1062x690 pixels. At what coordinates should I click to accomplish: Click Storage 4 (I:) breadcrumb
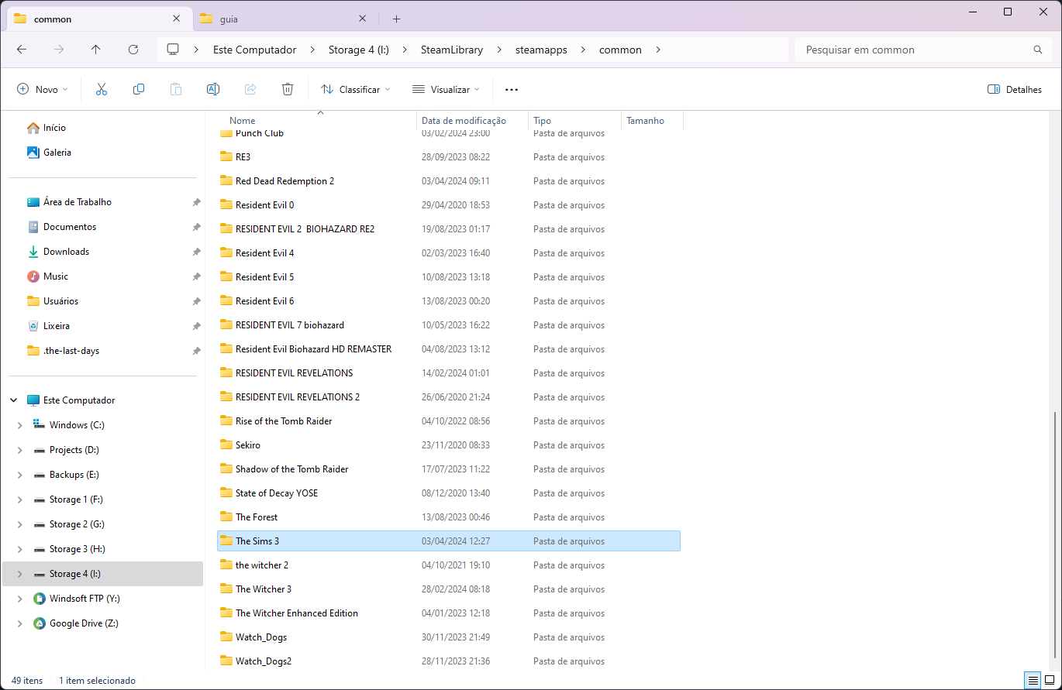click(x=359, y=50)
